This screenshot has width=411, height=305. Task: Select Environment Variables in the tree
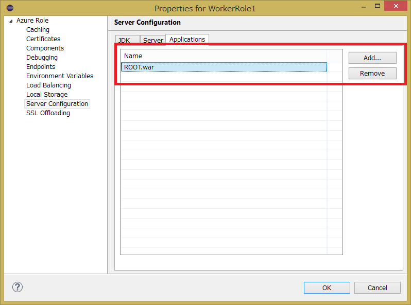[x=60, y=76]
